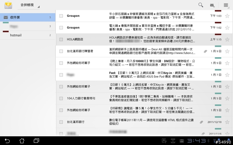Star the Groupon 下午 1:03 email

pos(227,16)
